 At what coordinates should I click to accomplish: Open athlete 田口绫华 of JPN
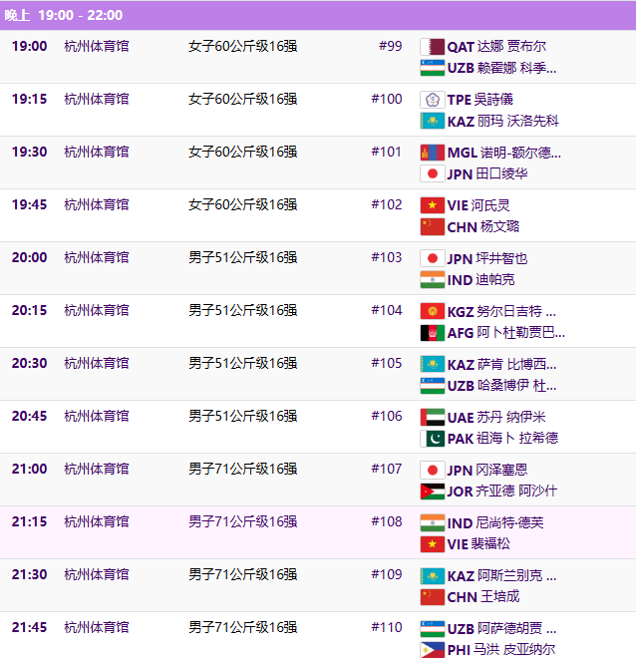[x=501, y=174]
